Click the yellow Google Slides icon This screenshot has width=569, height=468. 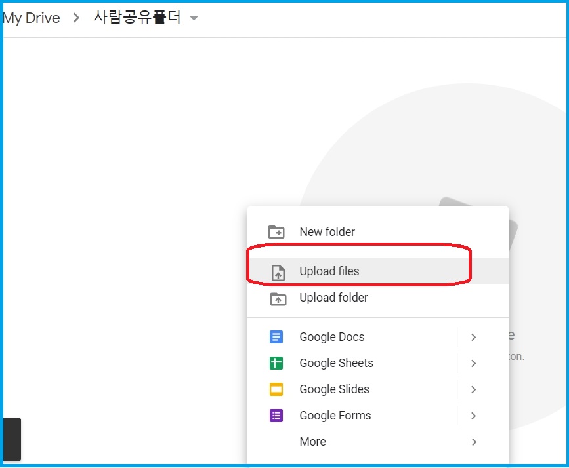click(x=276, y=389)
